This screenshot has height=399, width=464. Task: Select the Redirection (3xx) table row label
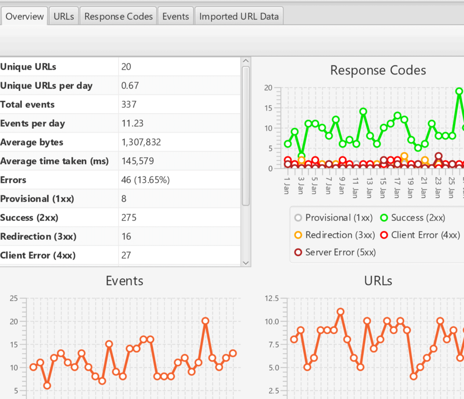pos(39,237)
